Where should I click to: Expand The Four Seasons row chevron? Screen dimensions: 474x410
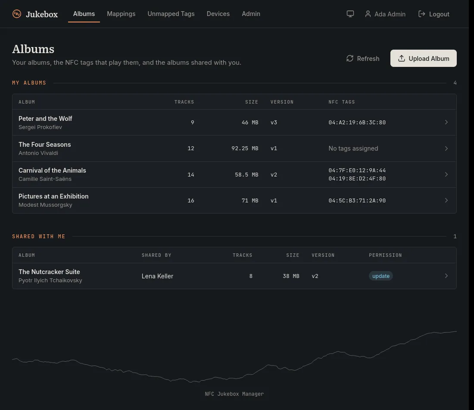446,148
